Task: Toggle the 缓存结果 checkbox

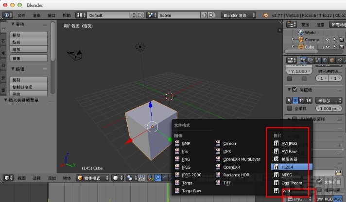Action: pos(319,190)
